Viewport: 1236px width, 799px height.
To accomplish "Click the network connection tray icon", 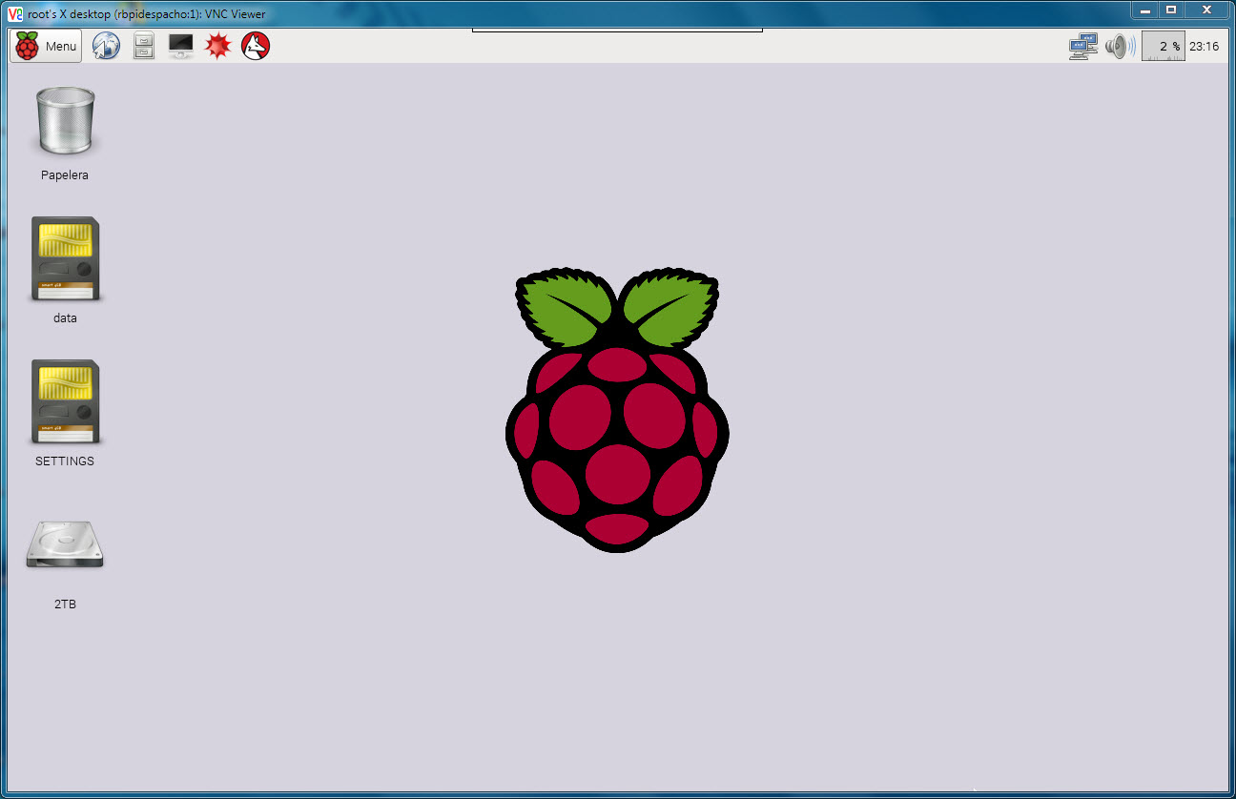I will coord(1083,47).
